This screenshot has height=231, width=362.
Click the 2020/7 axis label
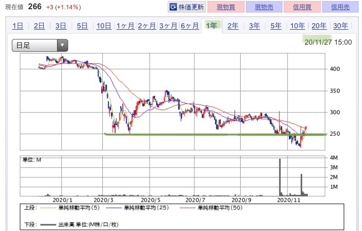click(195, 200)
